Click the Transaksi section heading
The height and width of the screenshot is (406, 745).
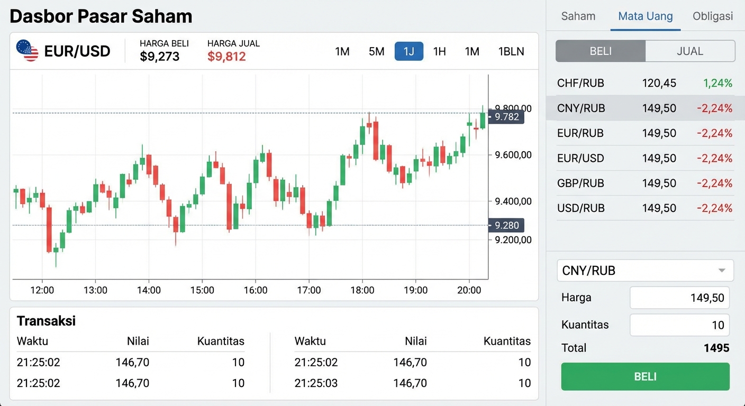[46, 321]
